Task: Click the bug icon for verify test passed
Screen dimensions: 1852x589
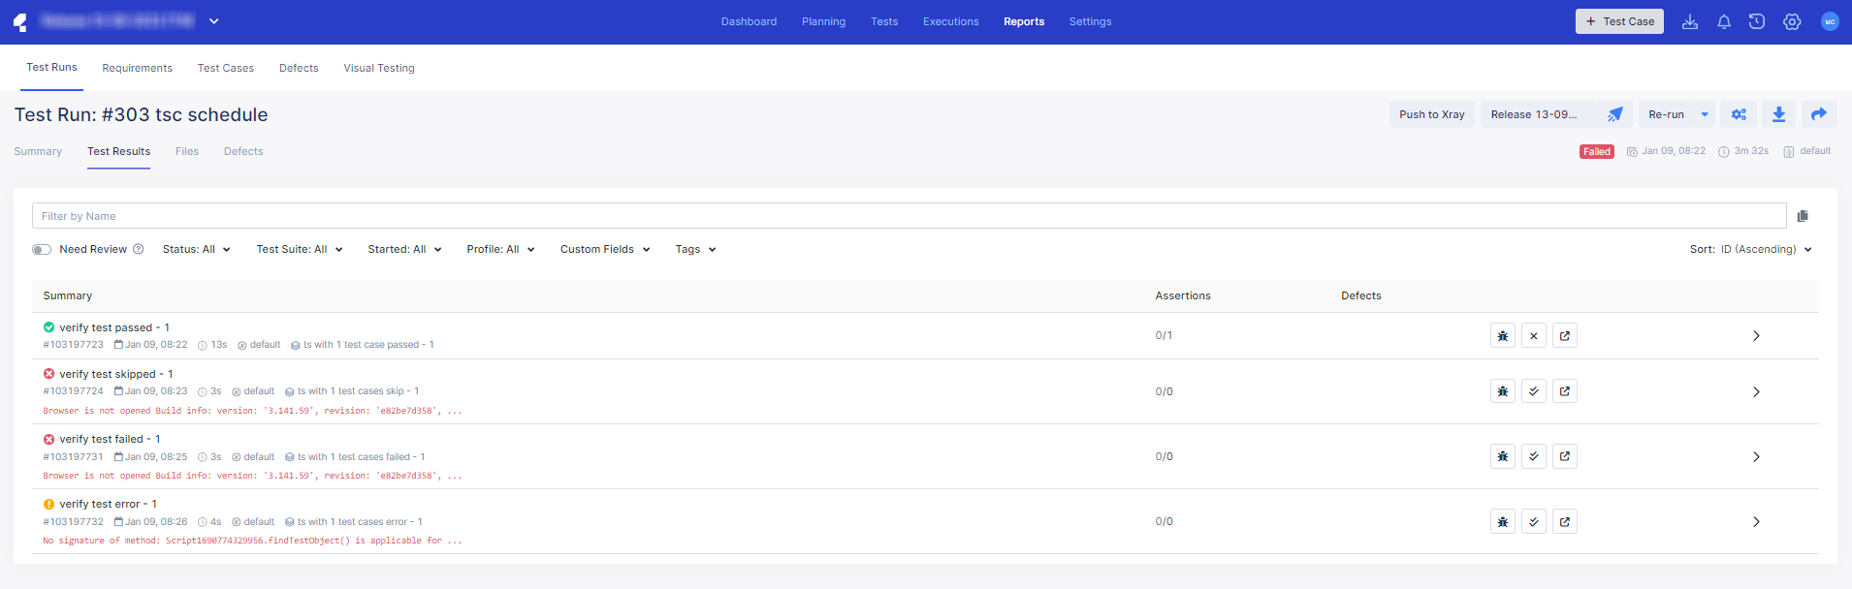Action: (1502, 336)
